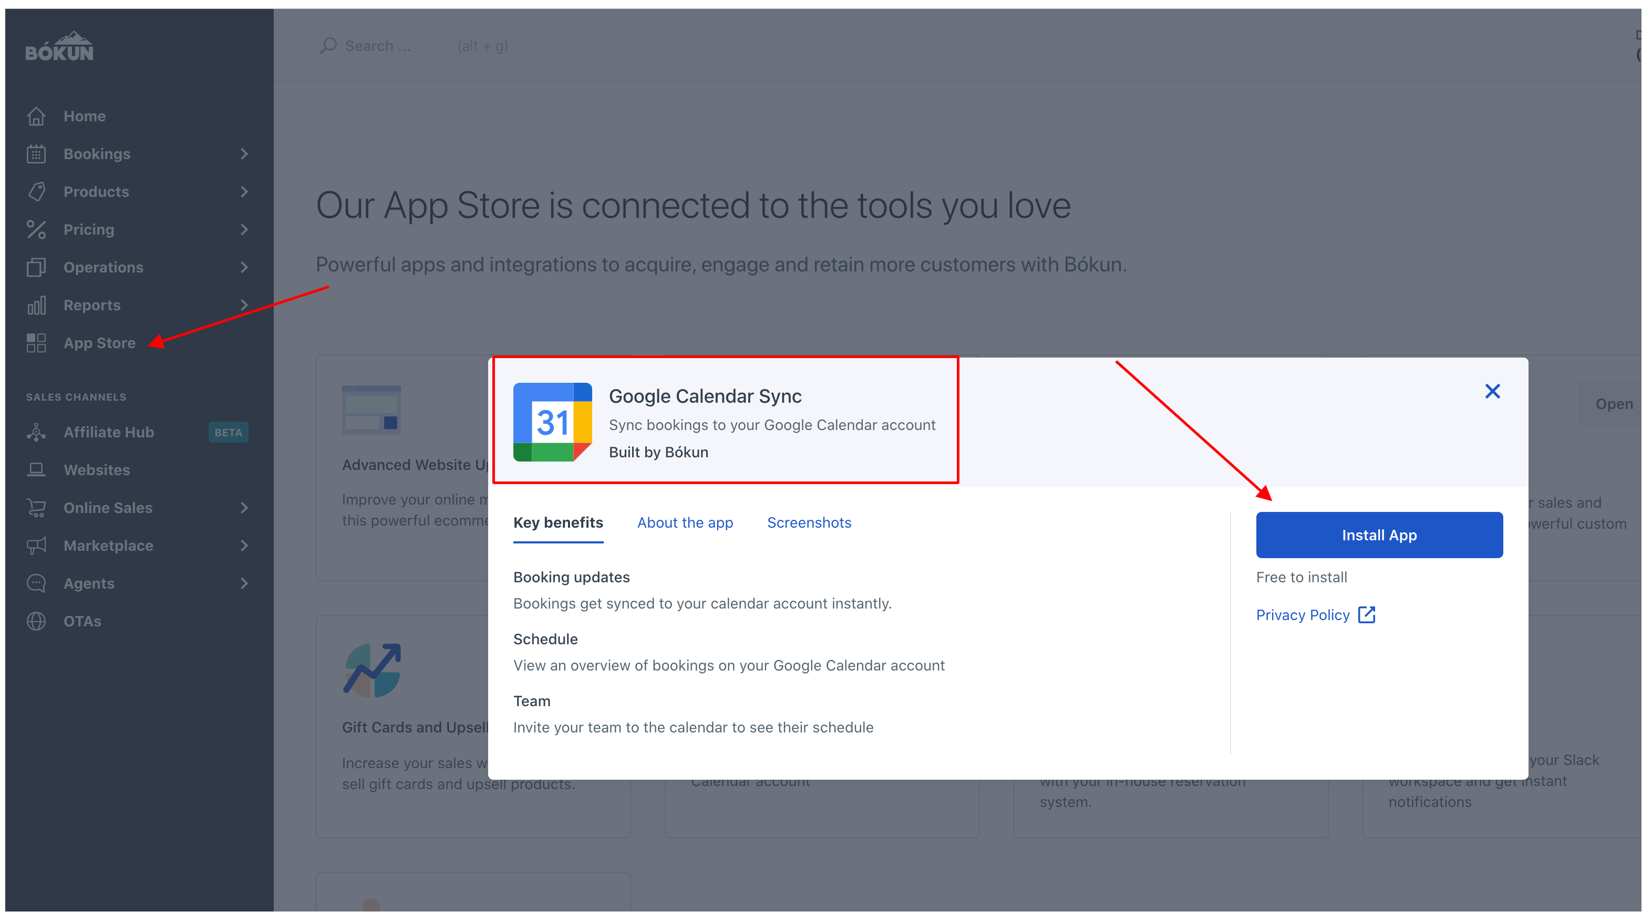Image resolution: width=1652 pixels, height=922 pixels.
Task: Click the Gift Cards and Upsell title
Action: pos(415,727)
